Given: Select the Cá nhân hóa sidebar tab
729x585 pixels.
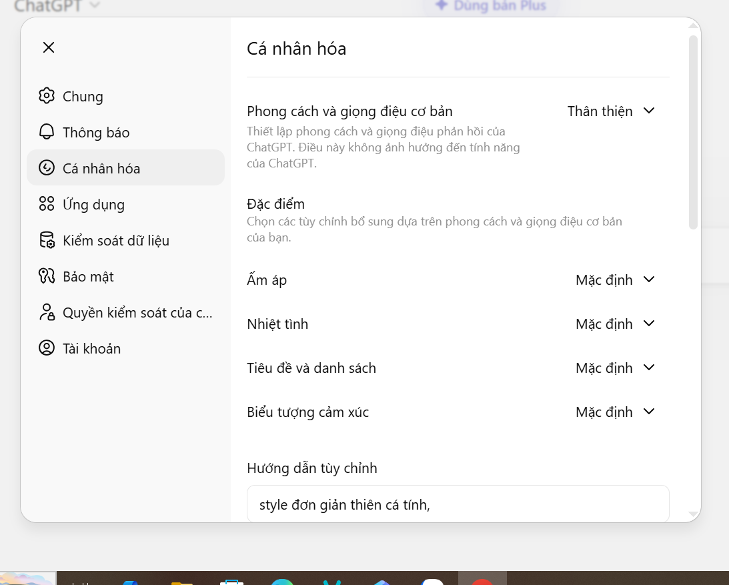Looking at the screenshot, I should pos(125,168).
